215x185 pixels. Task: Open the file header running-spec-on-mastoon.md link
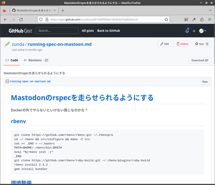(x=30, y=82)
